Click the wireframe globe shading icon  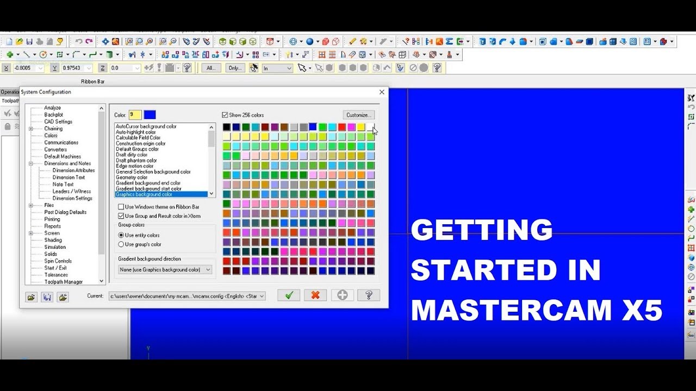coord(293,41)
